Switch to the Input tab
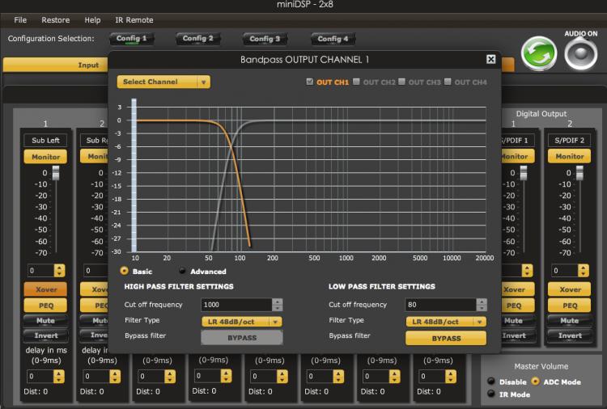Screen dimensions: 607x409 (x=56, y=65)
